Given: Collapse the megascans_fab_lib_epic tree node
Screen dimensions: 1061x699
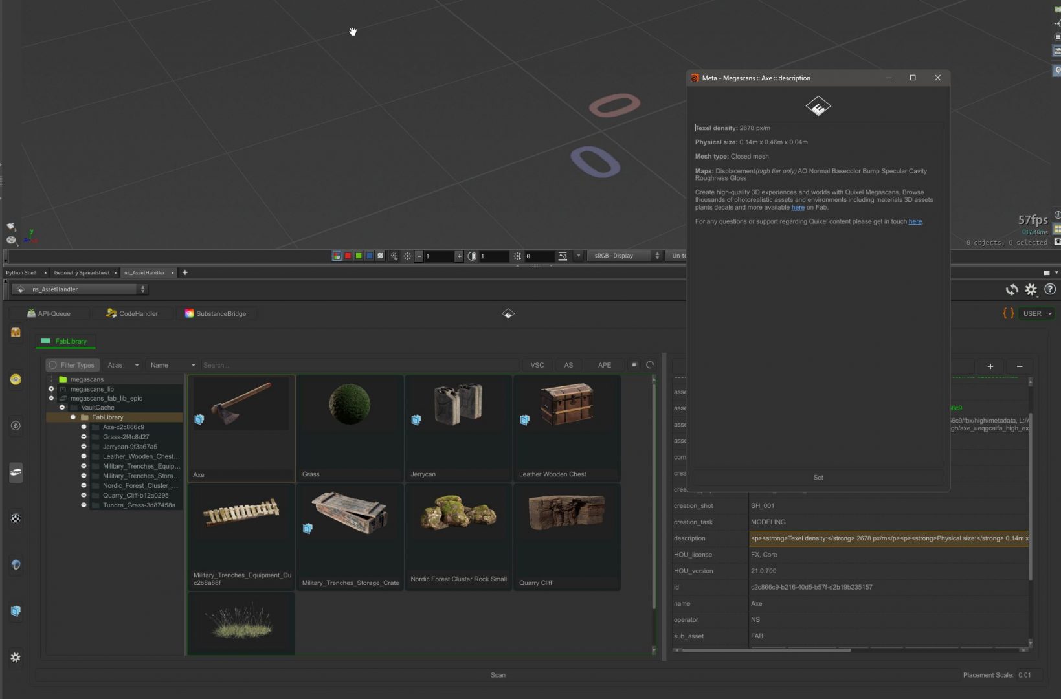Looking at the screenshot, I should pyautogui.click(x=51, y=398).
